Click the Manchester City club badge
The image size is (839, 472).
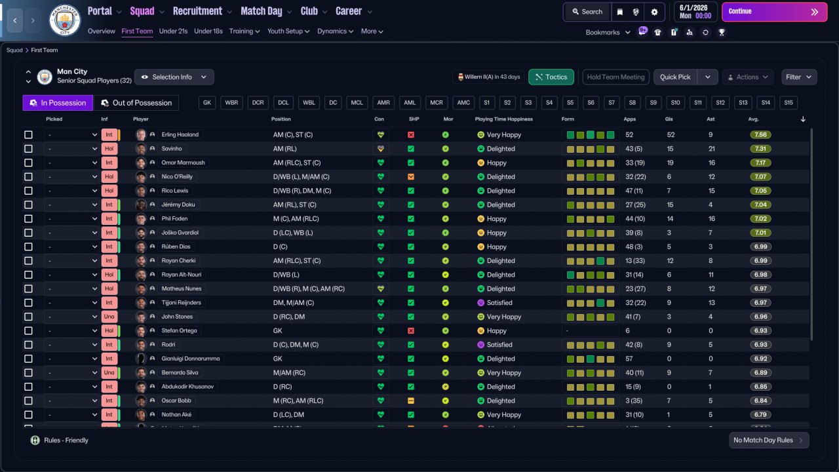65,20
